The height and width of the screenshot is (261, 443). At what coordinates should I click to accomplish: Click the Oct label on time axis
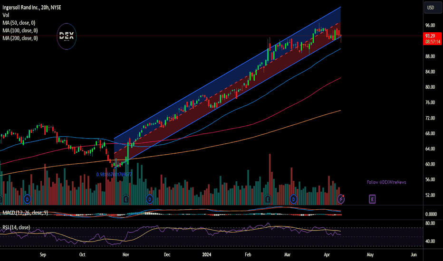(x=82, y=254)
